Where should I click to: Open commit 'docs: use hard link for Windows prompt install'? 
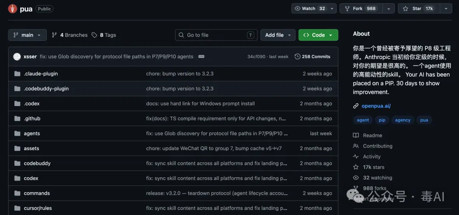(x=201, y=103)
